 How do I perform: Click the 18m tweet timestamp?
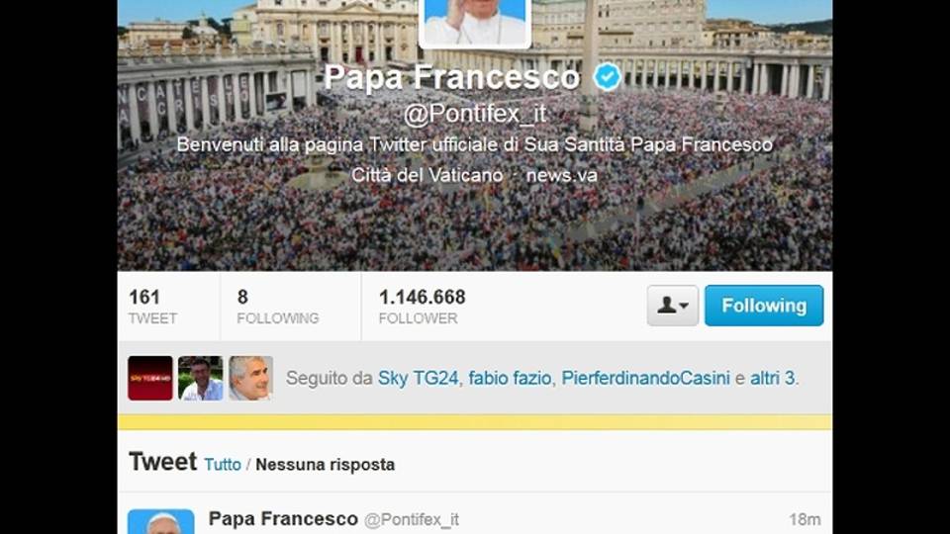(805, 519)
